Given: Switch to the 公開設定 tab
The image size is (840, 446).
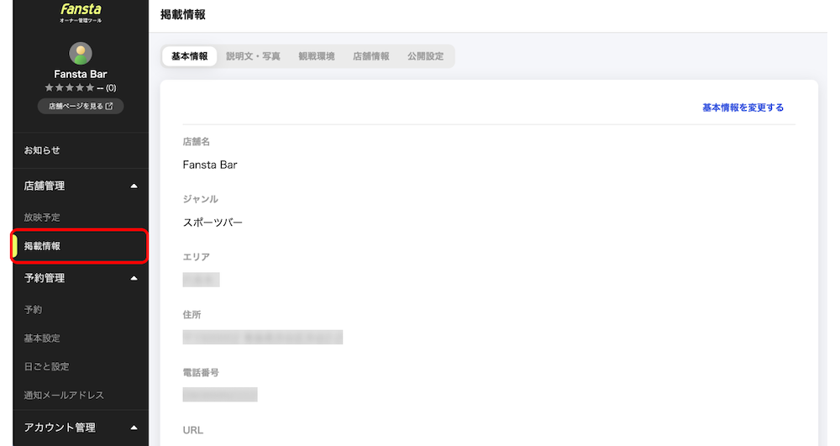Looking at the screenshot, I should (x=425, y=56).
